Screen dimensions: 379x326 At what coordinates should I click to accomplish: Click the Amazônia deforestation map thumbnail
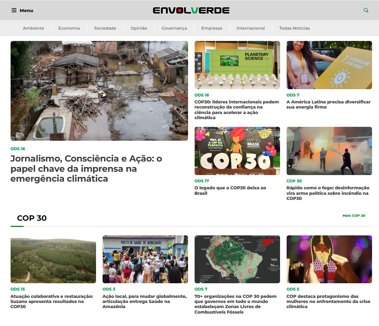237,259
